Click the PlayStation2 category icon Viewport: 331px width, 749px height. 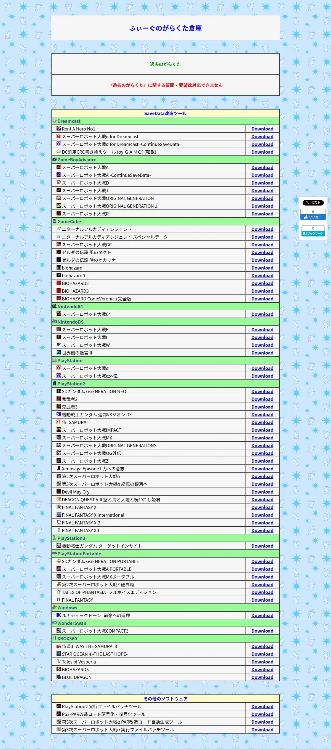coord(54,383)
